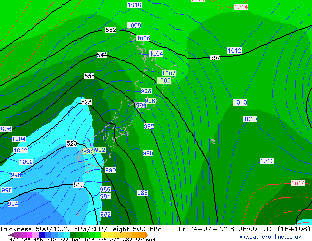Click the '998' label over North Island

146,91
